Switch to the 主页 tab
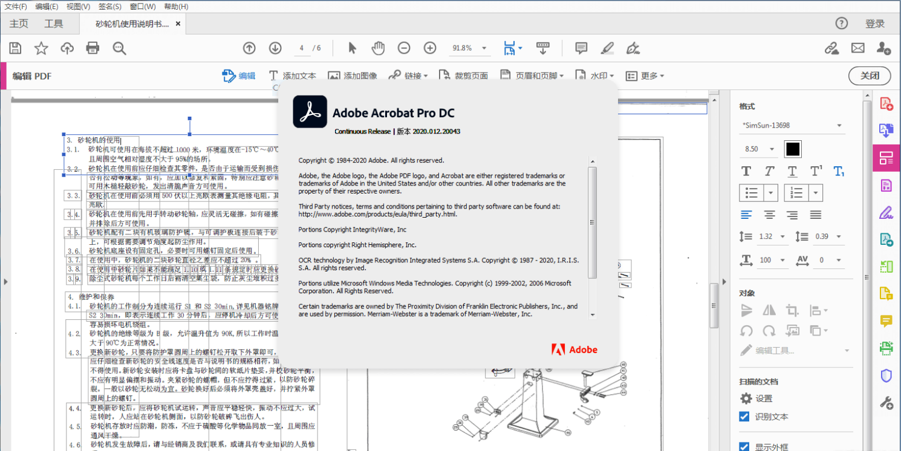 tap(19, 24)
